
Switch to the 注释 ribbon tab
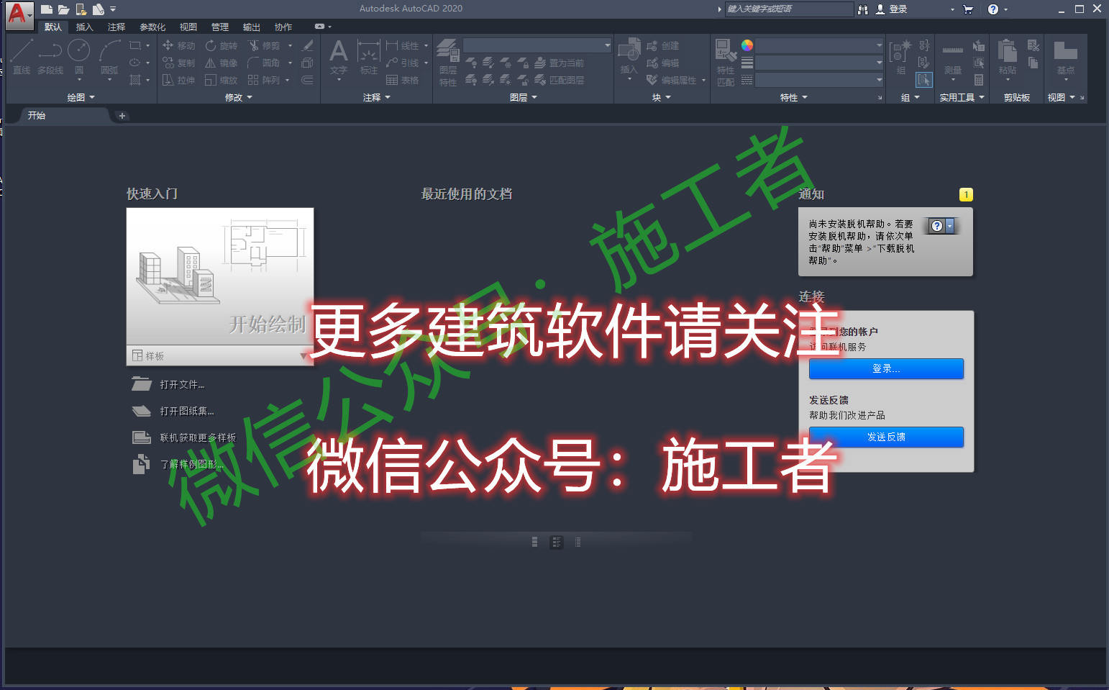coord(117,27)
